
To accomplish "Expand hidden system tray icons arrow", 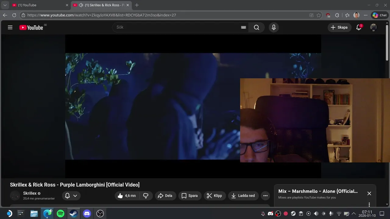I will click(354, 214).
